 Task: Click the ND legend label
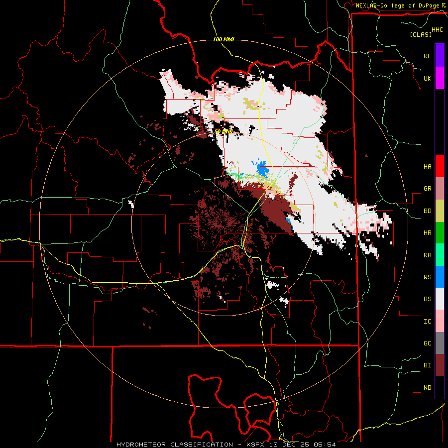tap(427, 387)
